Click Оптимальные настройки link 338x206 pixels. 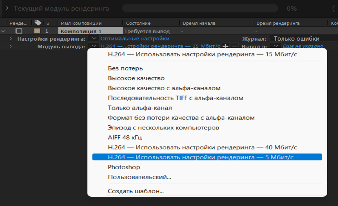click(x=135, y=39)
